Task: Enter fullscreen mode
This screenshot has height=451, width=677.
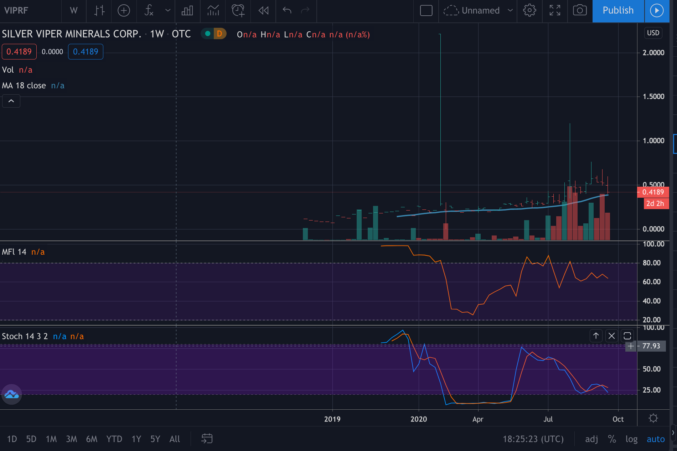Action: point(555,11)
